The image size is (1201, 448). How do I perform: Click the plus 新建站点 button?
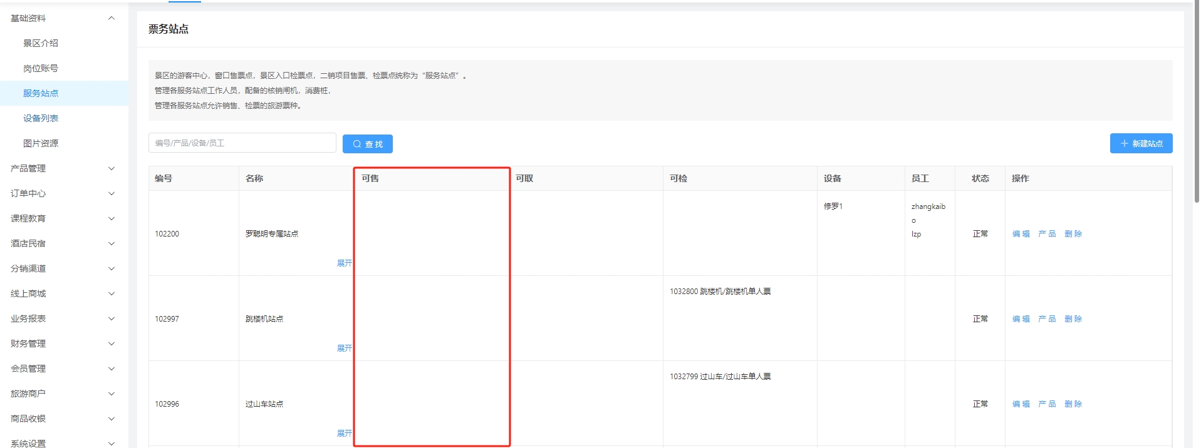[1140, 143]
